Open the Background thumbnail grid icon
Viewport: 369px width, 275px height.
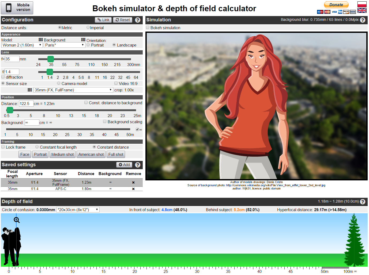tap(83, 40)
